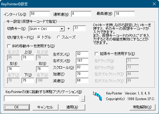Click the 常駐解除(X) button

point(142,107)
